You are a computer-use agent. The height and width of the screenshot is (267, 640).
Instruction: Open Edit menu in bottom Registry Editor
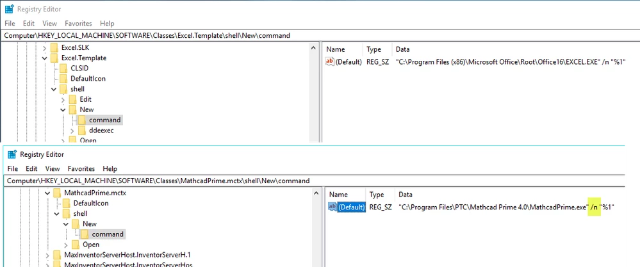pos(31,168)
